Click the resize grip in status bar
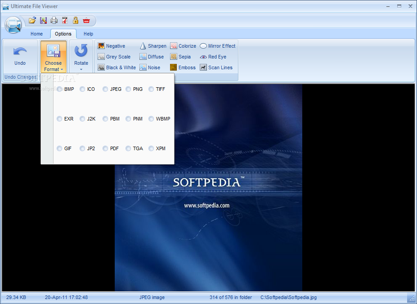 411,298
